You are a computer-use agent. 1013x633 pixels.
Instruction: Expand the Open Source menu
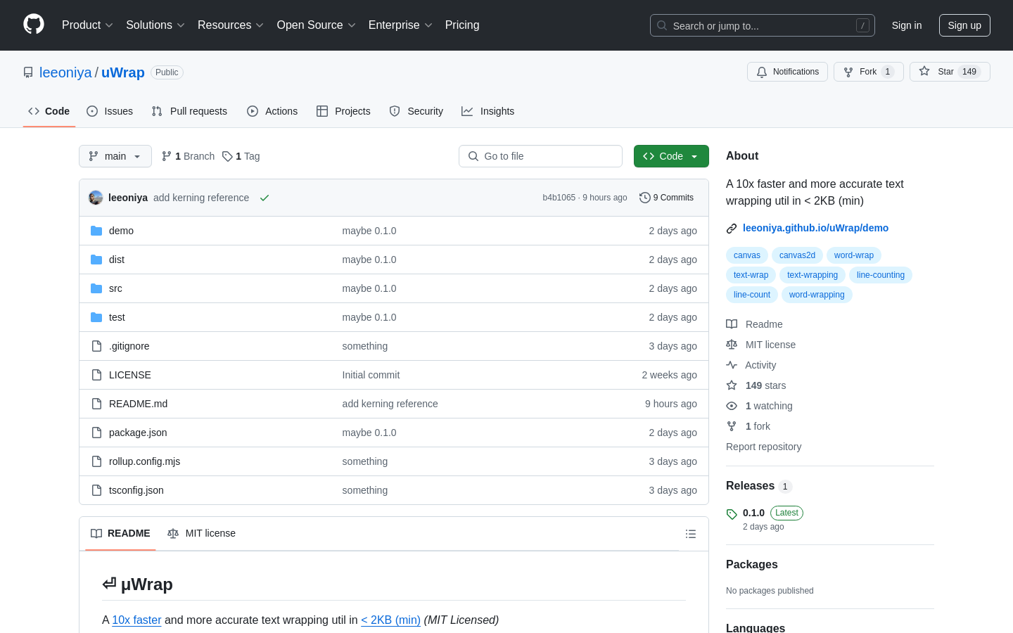click(317, 25)
